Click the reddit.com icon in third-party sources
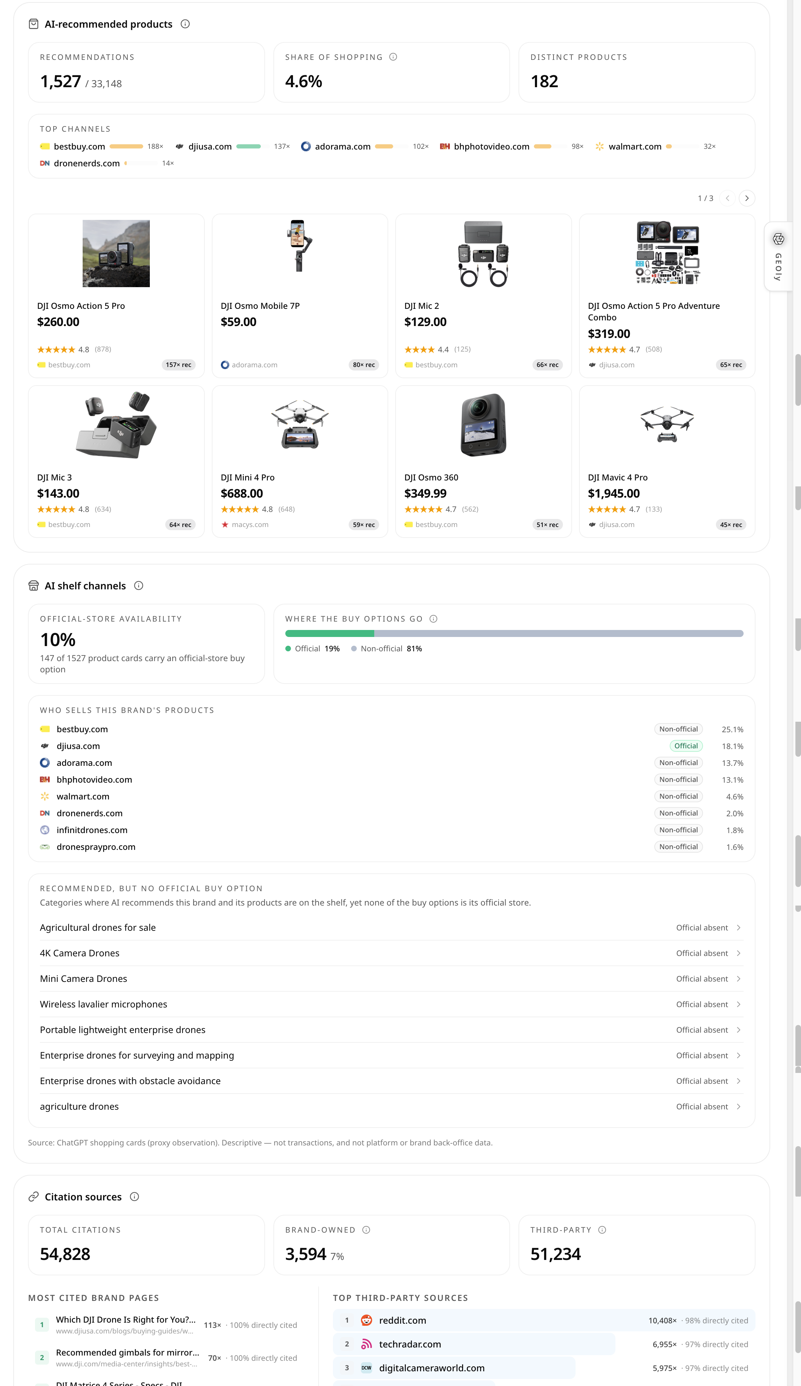801x1386 pixels. click(x=367, y=1320)
